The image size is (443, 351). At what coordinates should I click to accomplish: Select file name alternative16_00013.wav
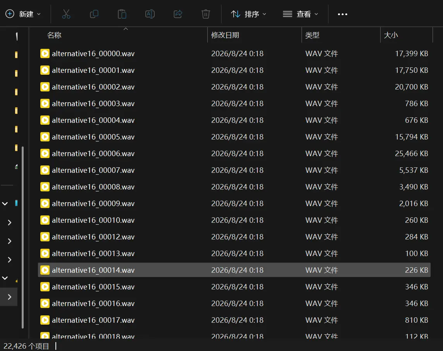[x=93, y=254]
